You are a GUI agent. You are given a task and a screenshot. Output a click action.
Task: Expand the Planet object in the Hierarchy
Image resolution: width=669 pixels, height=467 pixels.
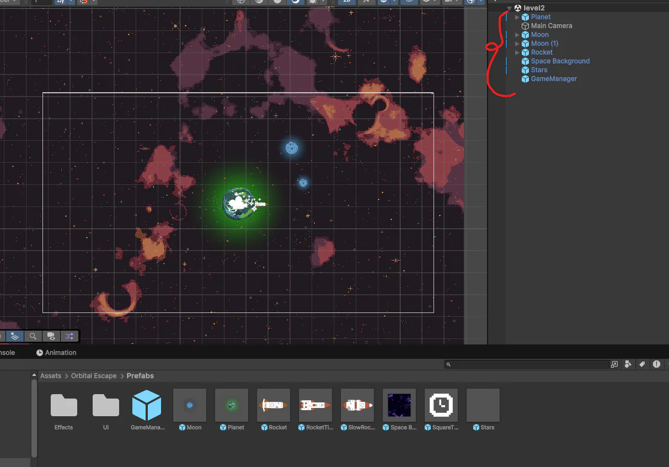(x=517, y=17)
